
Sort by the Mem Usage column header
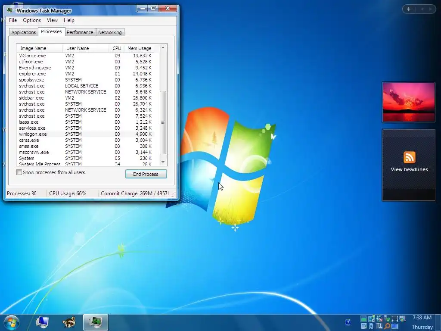pos(139,48)
